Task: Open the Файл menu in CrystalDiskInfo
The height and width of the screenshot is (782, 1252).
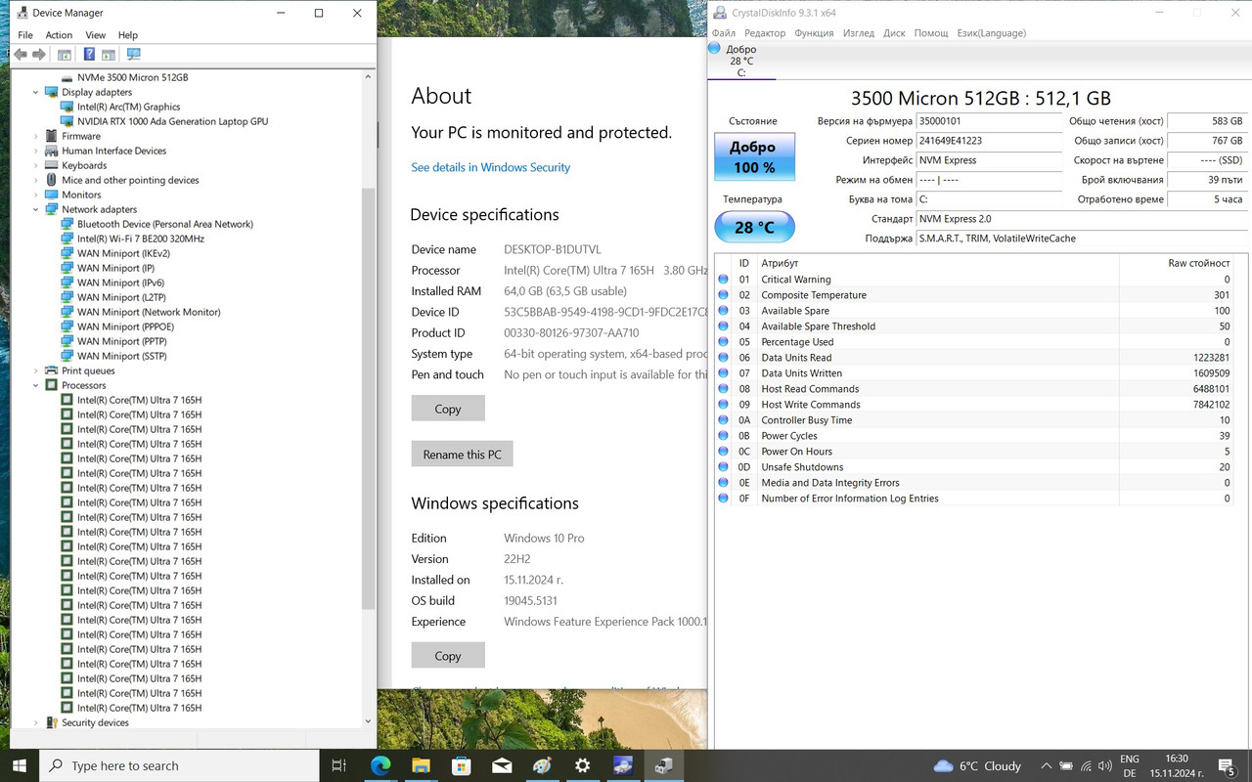Action: click(724, 33)
